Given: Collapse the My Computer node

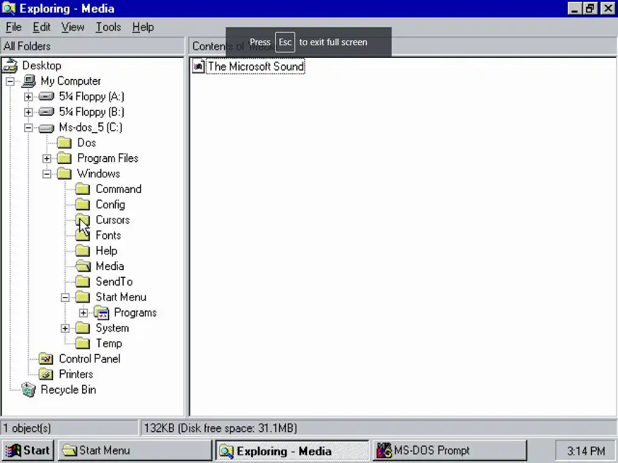Looking at the screenshot, I should pos(10,81).
